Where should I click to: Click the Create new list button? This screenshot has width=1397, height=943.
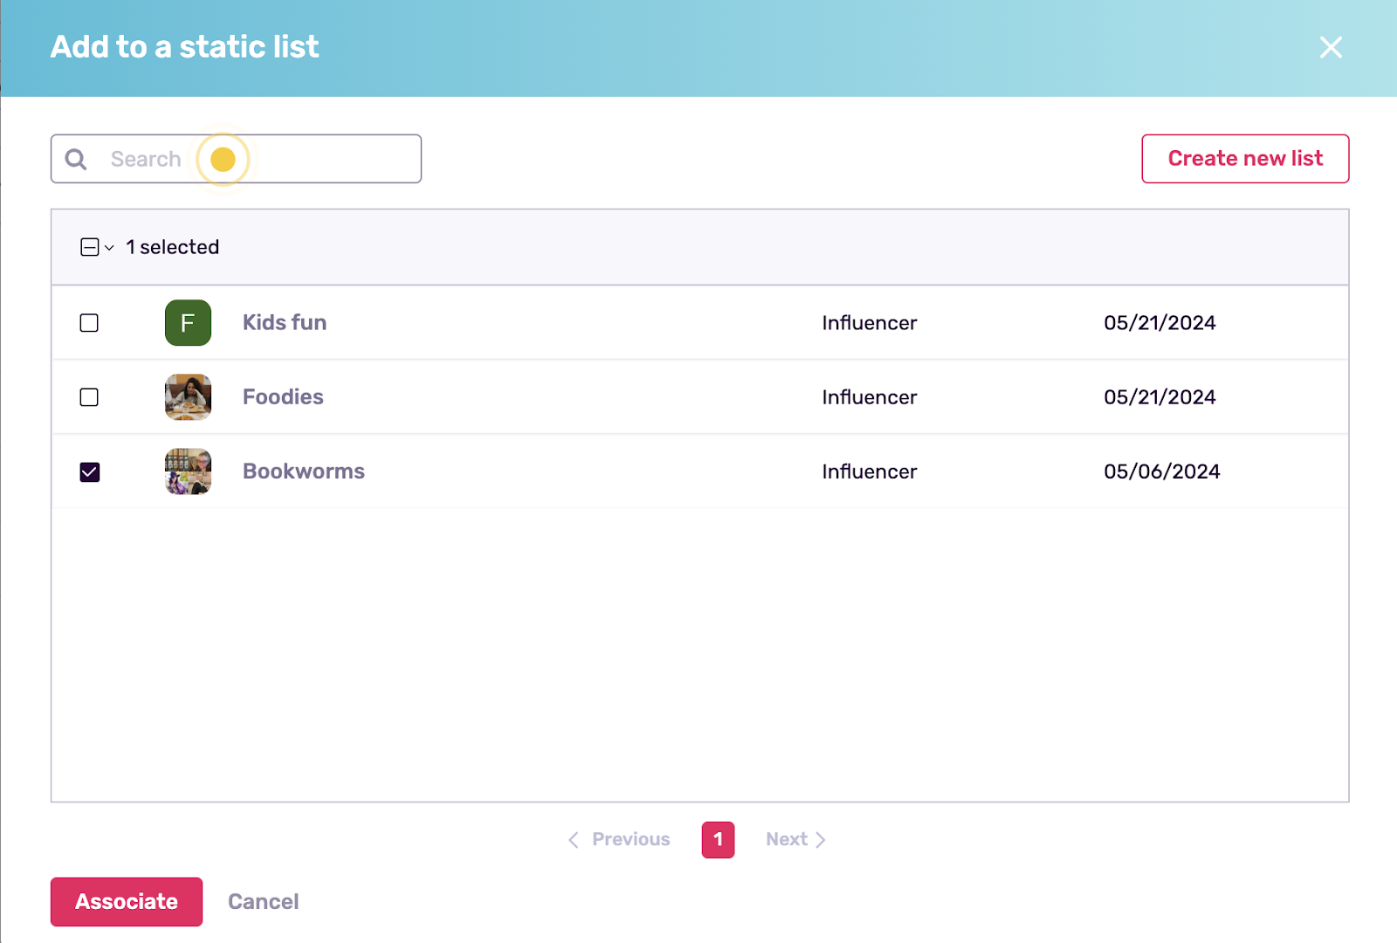click(1245, 159)
